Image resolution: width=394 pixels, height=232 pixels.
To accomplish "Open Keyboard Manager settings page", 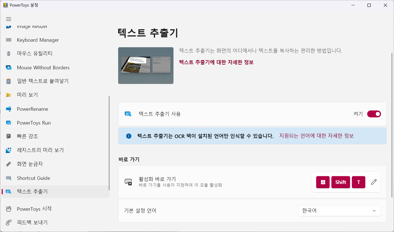I will (x=56, y=40).
